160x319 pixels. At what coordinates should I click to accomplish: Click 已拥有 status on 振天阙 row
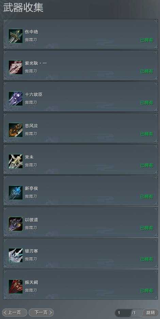147,290
